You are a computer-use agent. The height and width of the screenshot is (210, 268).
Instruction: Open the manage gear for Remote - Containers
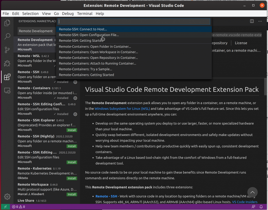click(75, 98)
